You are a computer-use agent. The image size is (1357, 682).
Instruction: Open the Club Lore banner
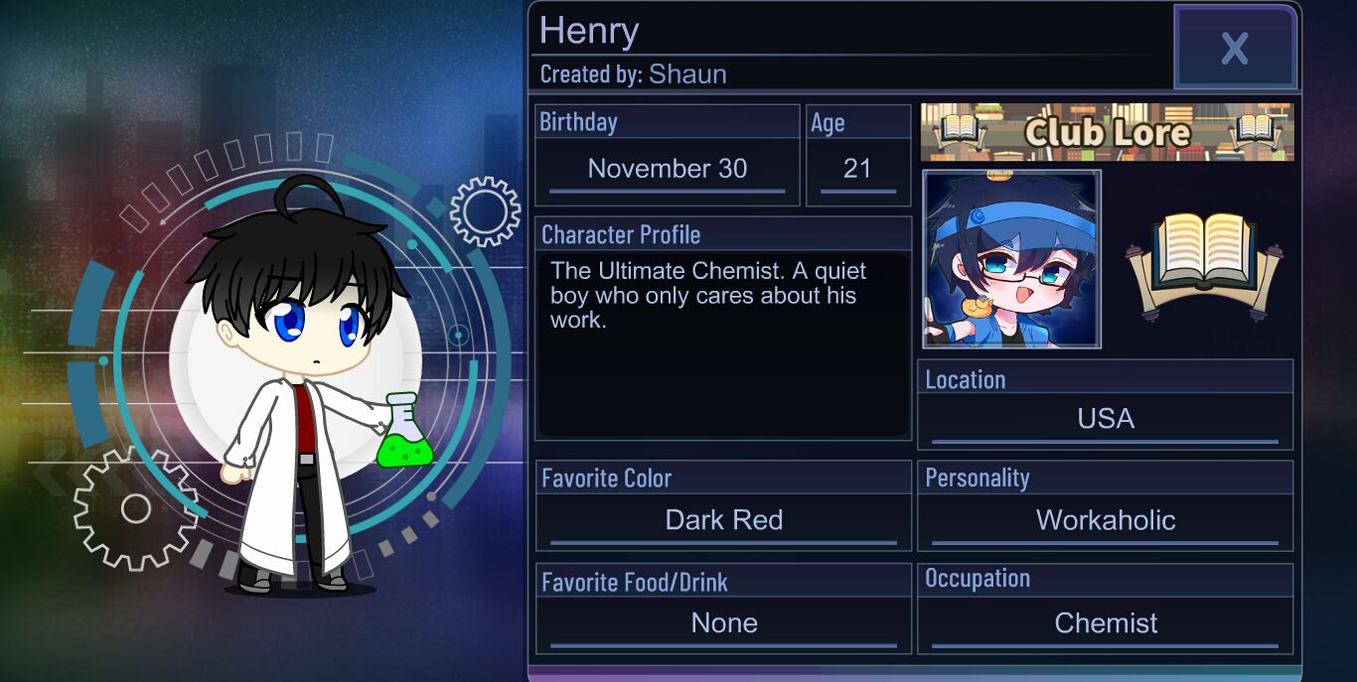pos(1107,132)
